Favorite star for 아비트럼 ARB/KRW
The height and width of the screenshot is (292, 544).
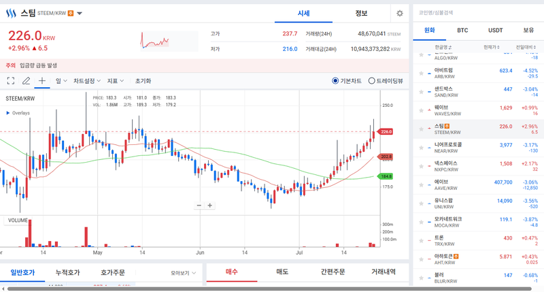421,74
